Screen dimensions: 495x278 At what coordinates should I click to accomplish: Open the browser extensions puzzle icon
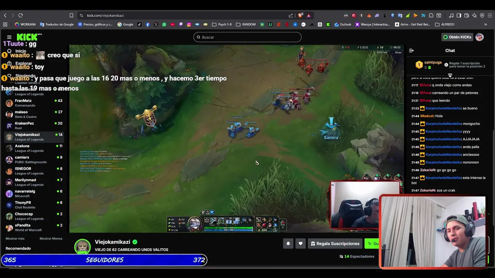(x=431, y=15)
